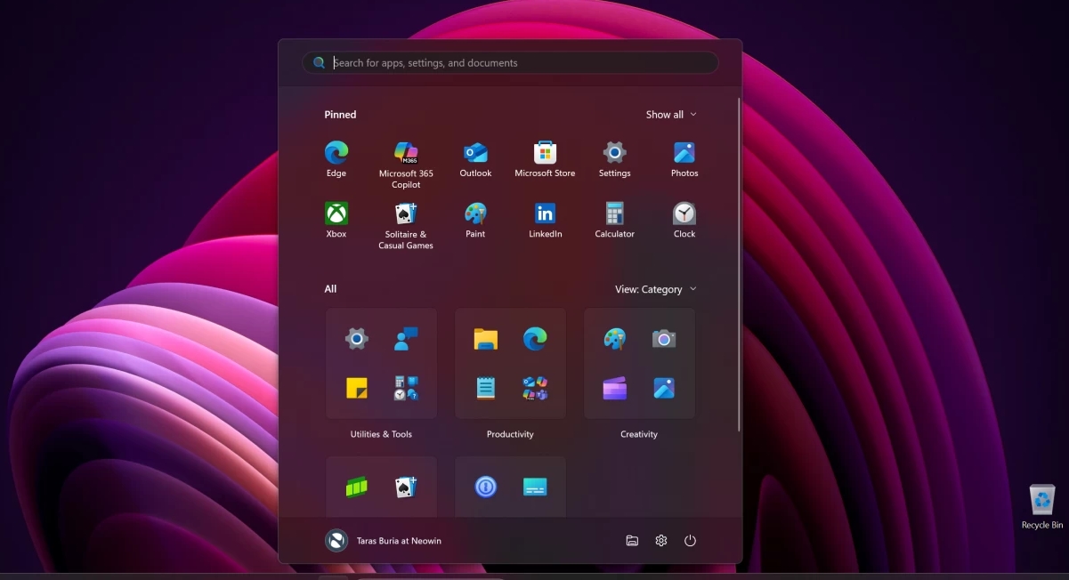Open the Power button menu
The width and height of the screenshot is (1069, 580).
690,541
